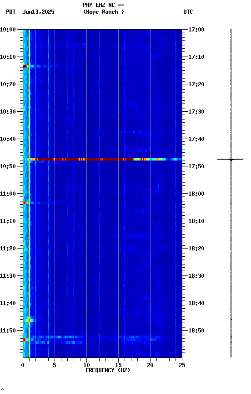This screenshot has height=394, width=251.
Task: Click the 5 Hz frequency tick label
Action: pyautogui.click(x=55, y=365)
